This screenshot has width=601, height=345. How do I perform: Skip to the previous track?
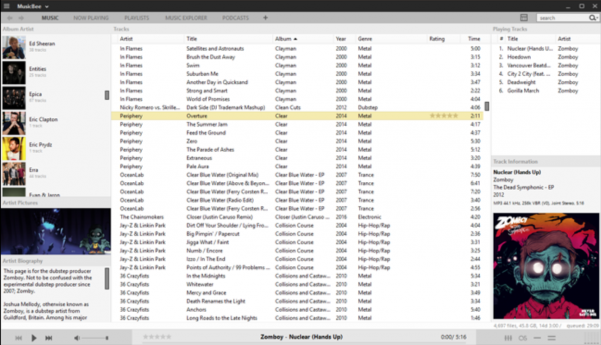pyautogui.click(x=18, y=338)
